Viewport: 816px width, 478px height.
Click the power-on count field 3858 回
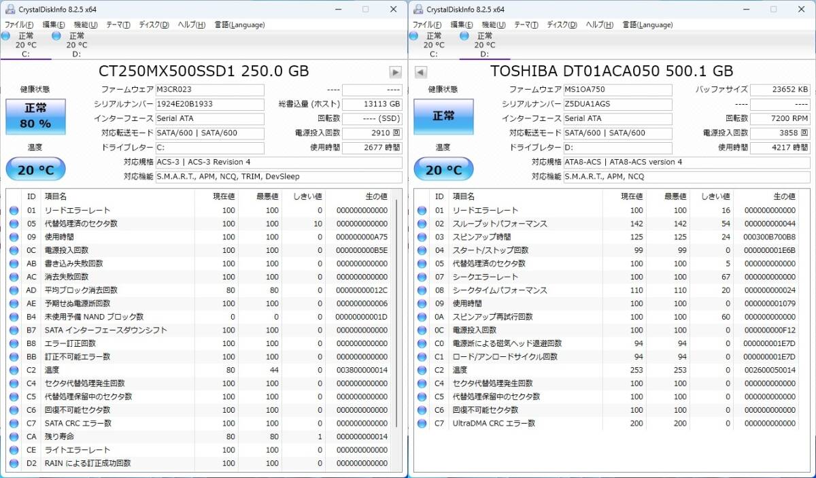(780, 133)
